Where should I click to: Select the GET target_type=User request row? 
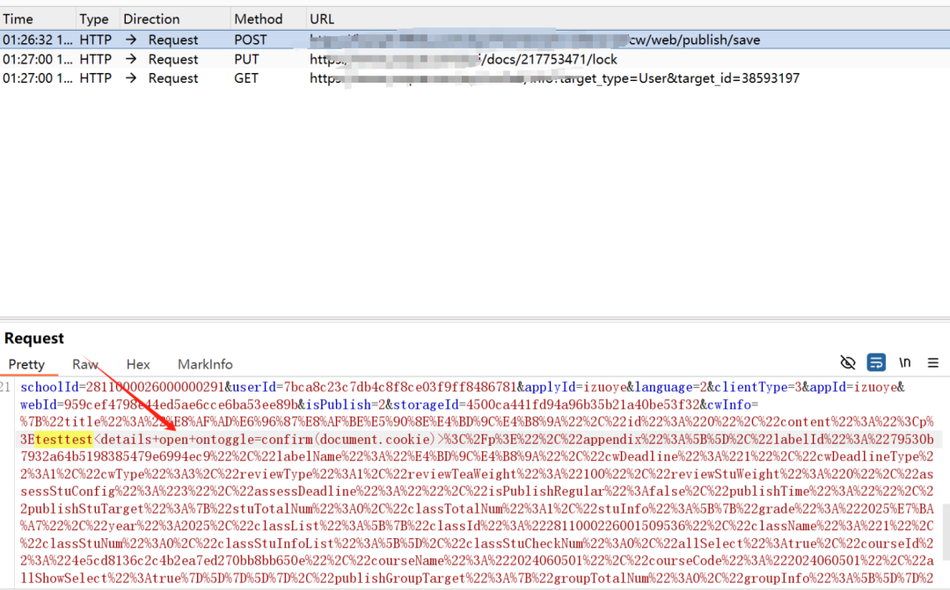pyautogui.click(x=475, y=78)
